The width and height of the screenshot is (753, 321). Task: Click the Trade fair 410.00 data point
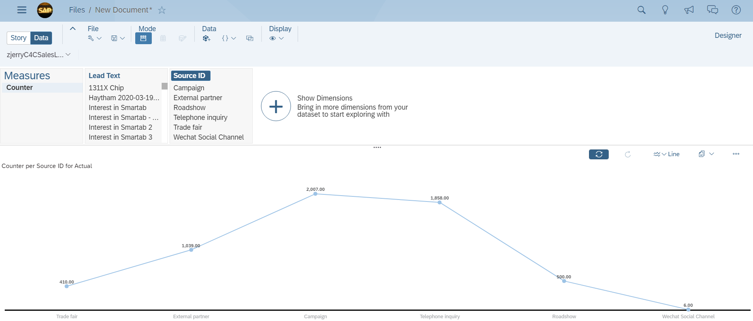[x=67, y=286]
